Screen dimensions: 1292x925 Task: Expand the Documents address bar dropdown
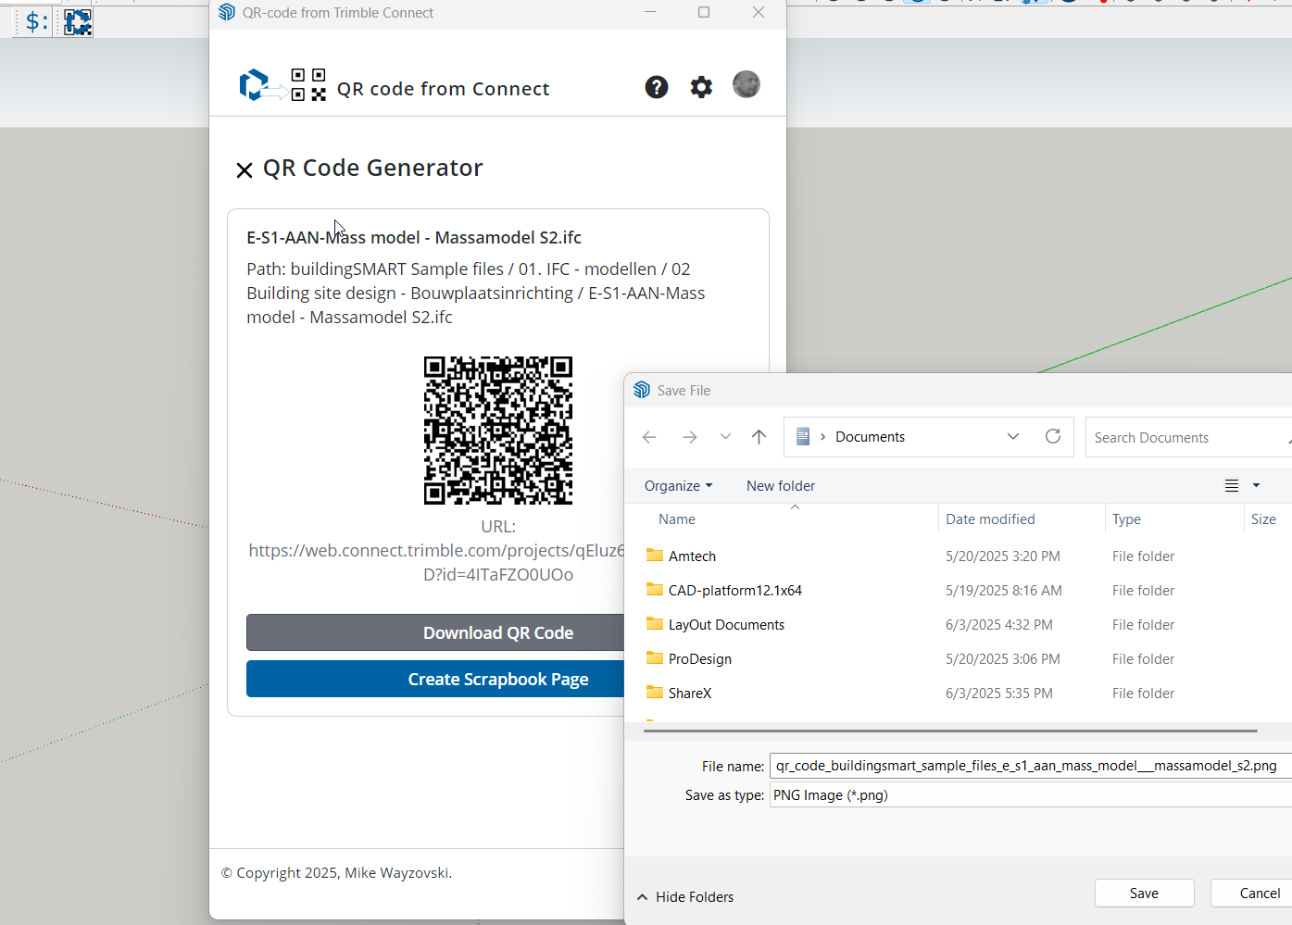[1012, 437]
